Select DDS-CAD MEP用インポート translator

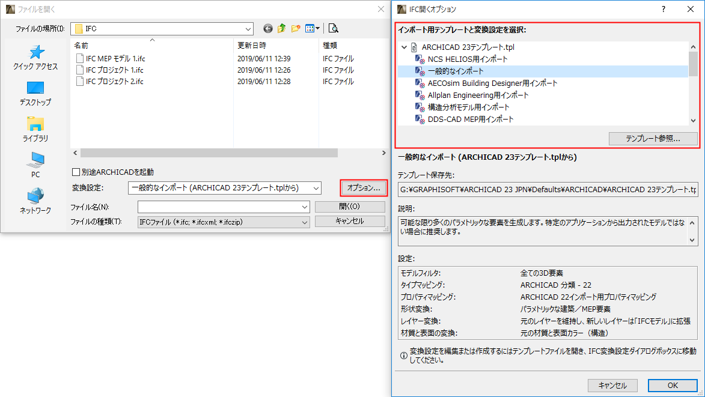pyautogui.click(x=470, y=120)
